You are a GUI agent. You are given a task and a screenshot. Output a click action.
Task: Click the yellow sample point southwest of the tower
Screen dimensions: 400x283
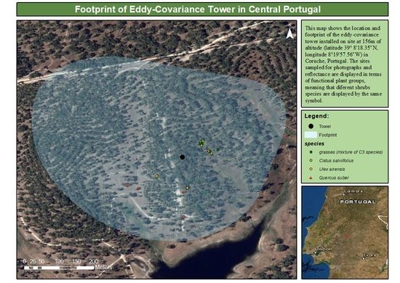point(156,176)
